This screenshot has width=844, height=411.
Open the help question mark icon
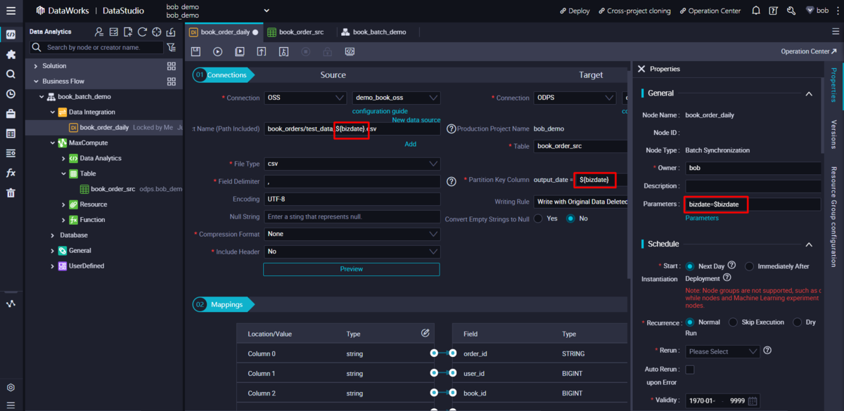774,11
